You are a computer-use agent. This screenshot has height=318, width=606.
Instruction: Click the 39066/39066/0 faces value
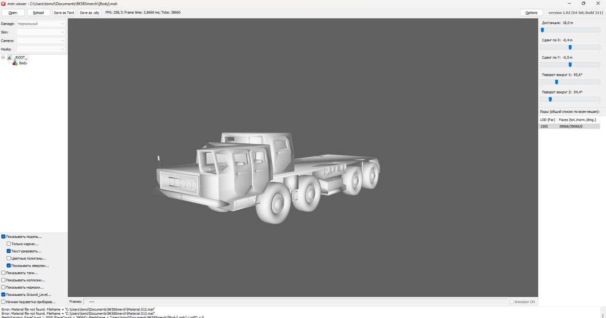(x=571, y=126)
